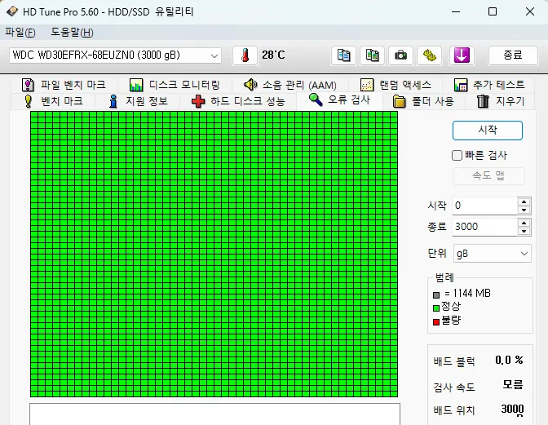Image resolution: width=548 pixels, height=425 pixels.
Task: Click the thermometer temperature icon
Action: pos(245,55)
